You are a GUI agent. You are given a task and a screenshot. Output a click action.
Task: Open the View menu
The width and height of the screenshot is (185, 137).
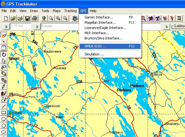23,11
